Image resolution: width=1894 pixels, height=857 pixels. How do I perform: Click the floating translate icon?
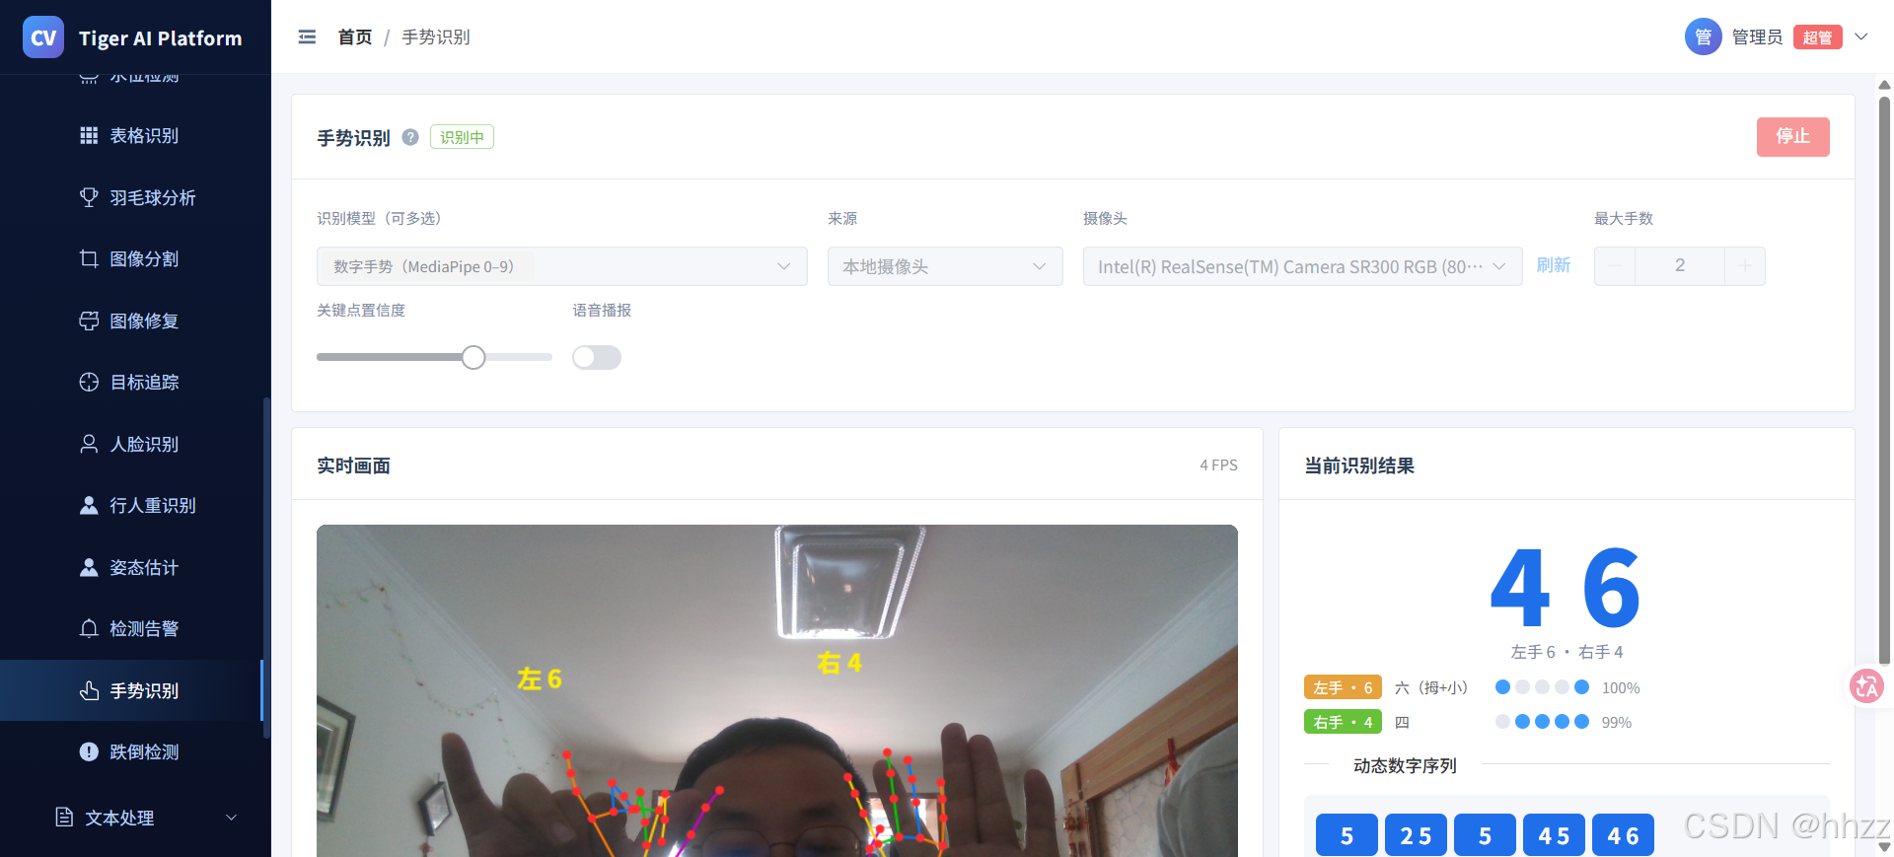pos(1866,686)
